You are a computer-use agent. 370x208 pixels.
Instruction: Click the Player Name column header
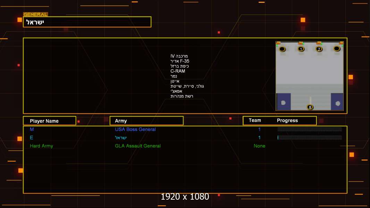[50, 121]
